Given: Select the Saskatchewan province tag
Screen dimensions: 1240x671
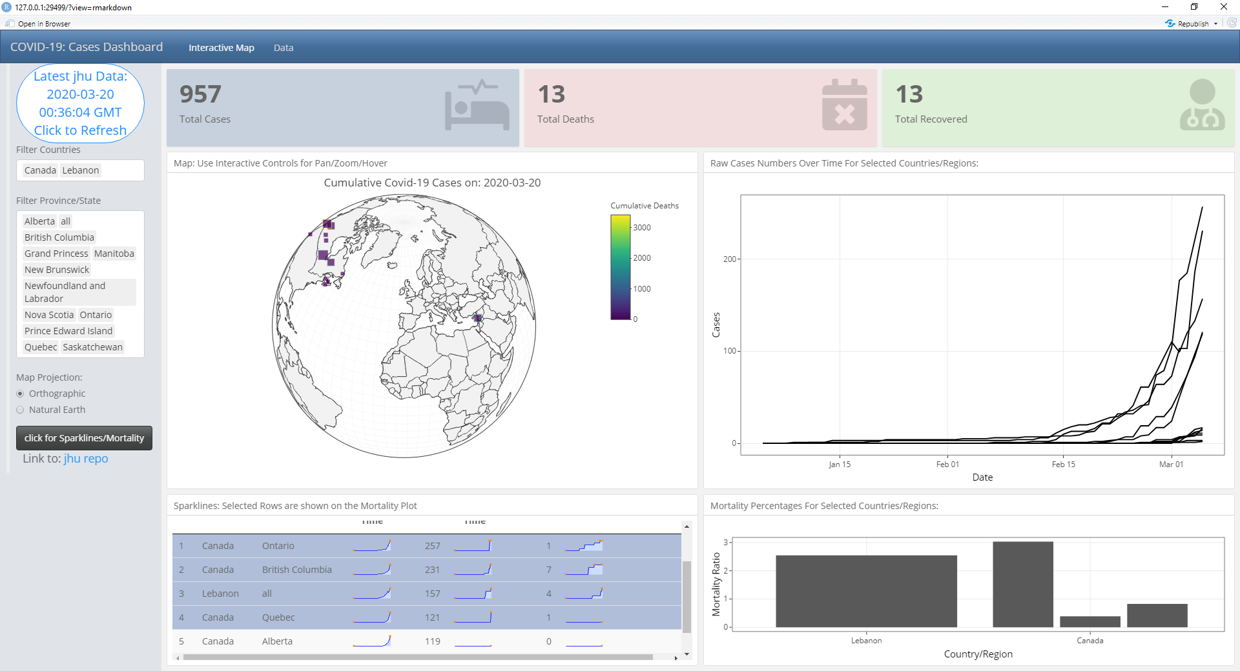Looking at the screenshot, I should [92, 347].
